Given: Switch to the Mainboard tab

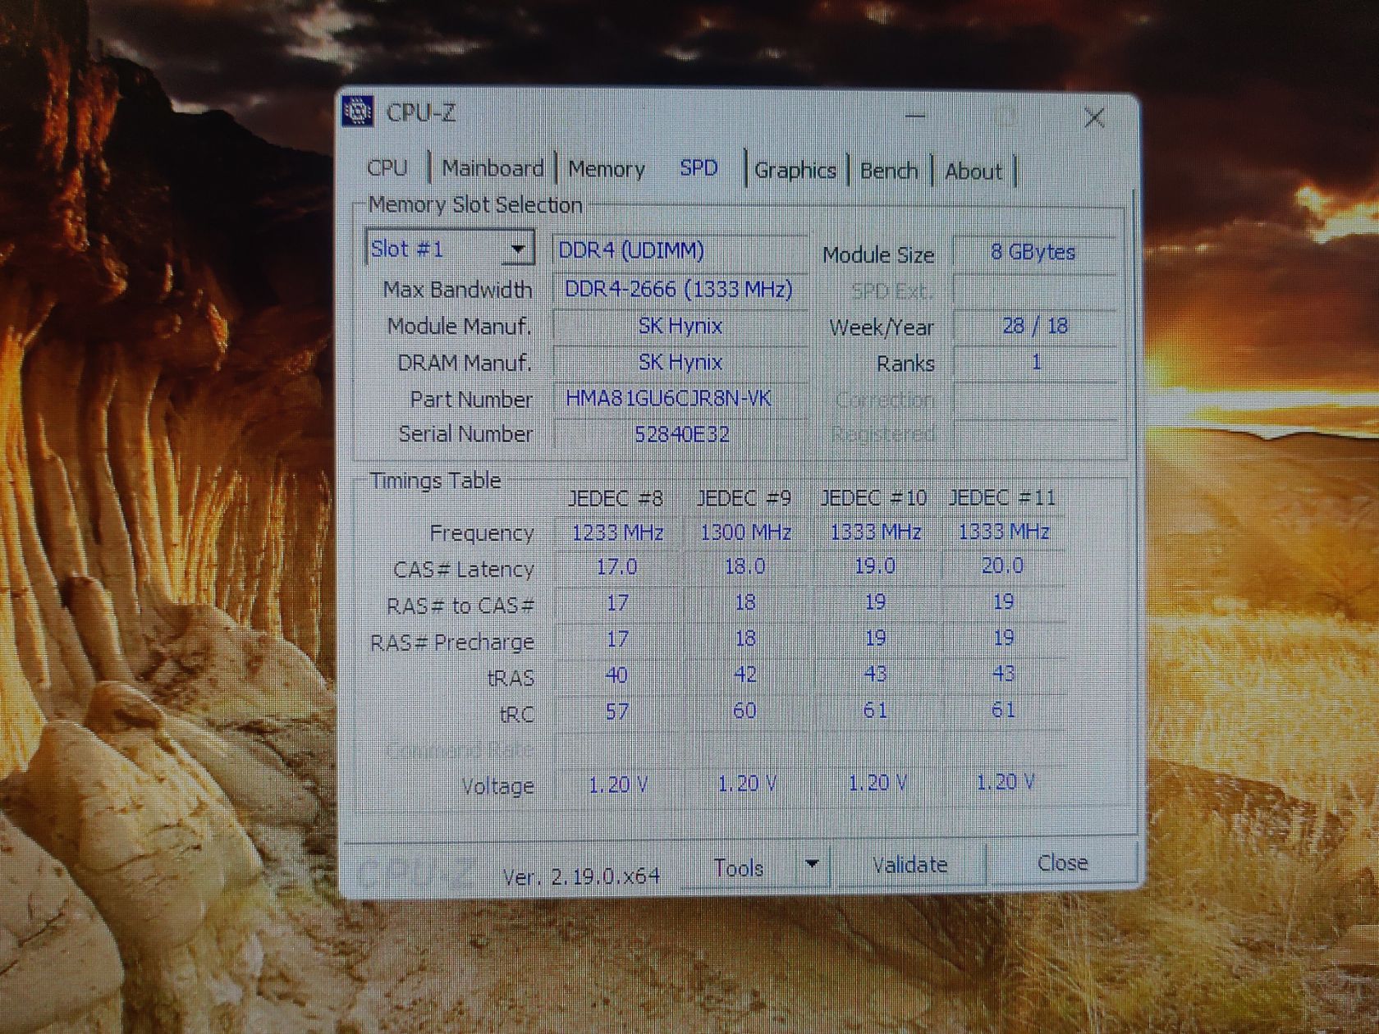Looking at the screenshot, I should click(x=492, y=168).
